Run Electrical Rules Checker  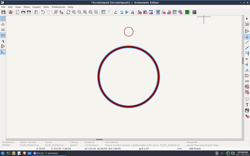click(163, 12)
